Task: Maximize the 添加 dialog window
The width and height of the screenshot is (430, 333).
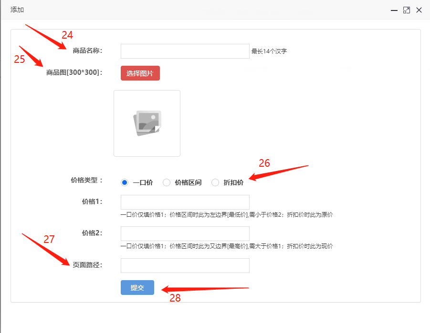Action: tap(407, 10)
